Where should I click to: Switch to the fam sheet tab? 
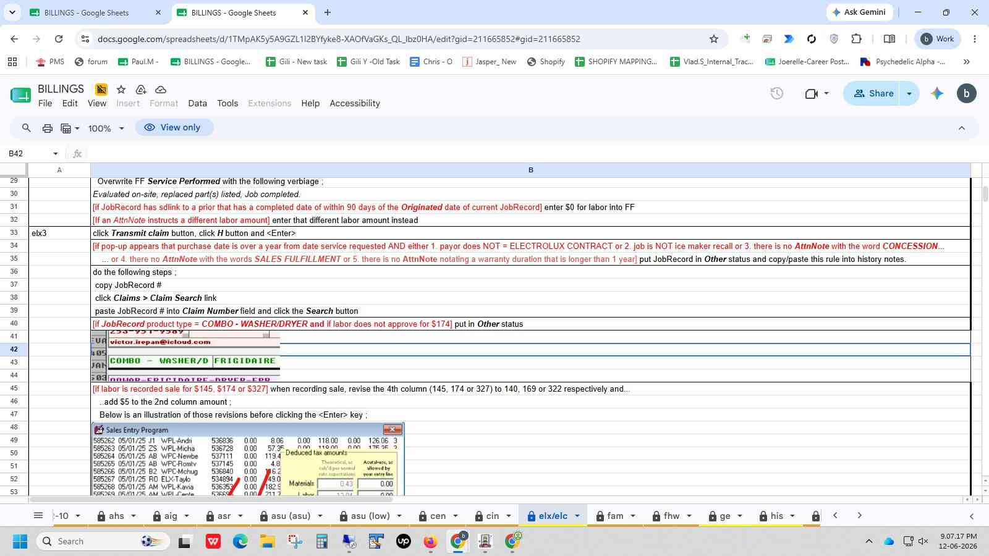(615, 516)
